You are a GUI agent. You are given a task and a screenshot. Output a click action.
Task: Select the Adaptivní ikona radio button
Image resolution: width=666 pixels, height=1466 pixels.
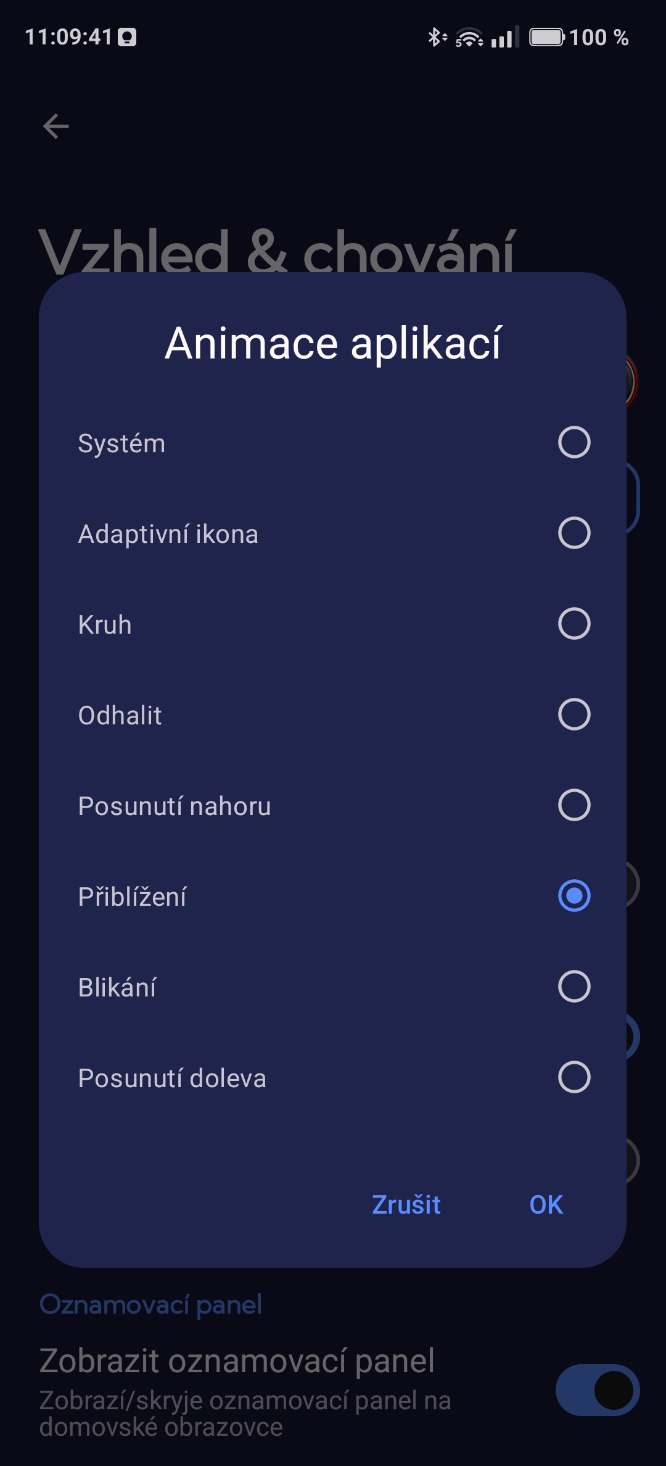(x=574, y=533)
